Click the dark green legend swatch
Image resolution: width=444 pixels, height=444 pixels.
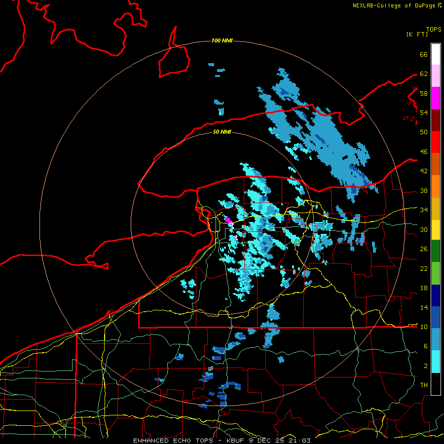(x=436, y=251)
